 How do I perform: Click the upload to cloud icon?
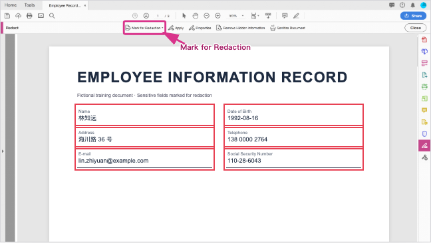click(x=18, y=16)
